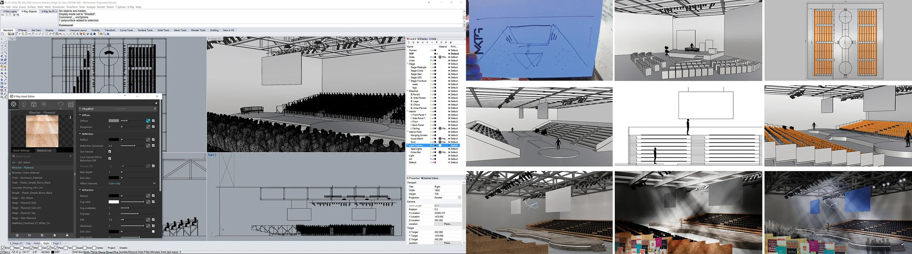
Task: Open the Geometry cube icon in Asset Editor
Action: [34, 104]
